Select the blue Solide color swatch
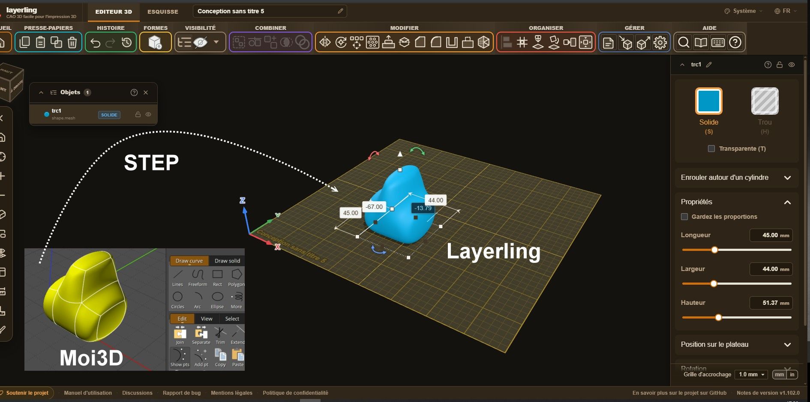This screenshot has height=402, width=810. pos(708,101)
